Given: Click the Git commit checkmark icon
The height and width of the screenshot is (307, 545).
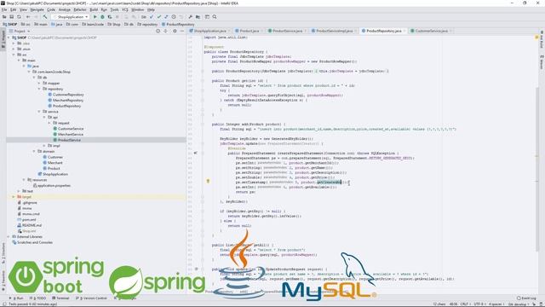Looking at the screenshot, I should 159,17.
